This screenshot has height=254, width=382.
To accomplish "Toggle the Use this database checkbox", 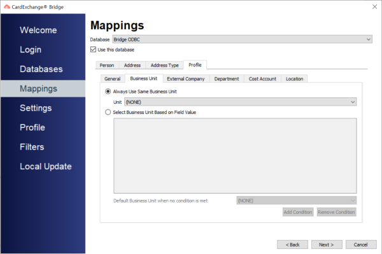I will click(x=93, y=50).
